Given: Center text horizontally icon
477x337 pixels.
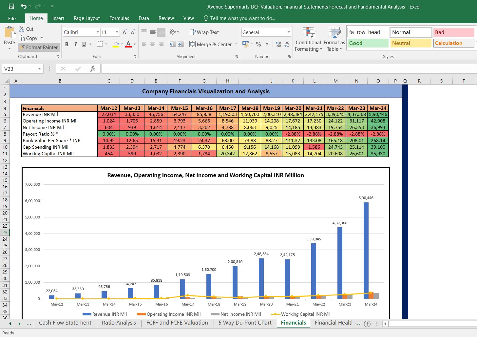Looking at the screenshot, I should (x=153, y=44).
